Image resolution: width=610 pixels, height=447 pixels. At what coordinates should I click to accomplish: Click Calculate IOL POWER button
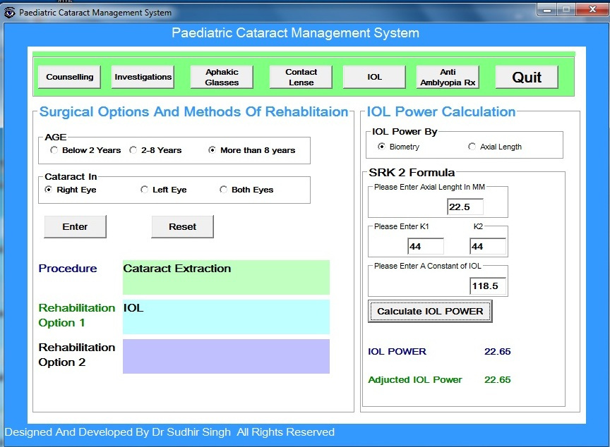429,311
